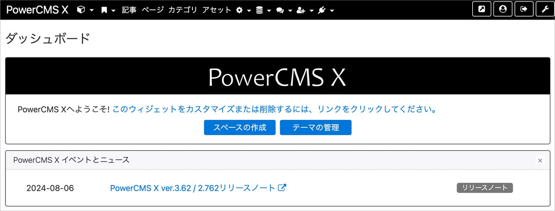Image resolution: width=555 pixels, height=211 pixels.
Task: Open the database stack icon menu
Action: [259, 10]
